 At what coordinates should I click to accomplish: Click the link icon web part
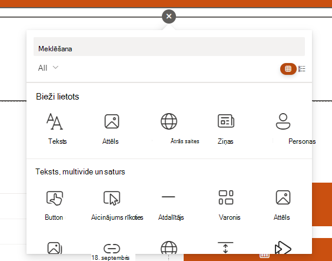[x=112, y=249]
